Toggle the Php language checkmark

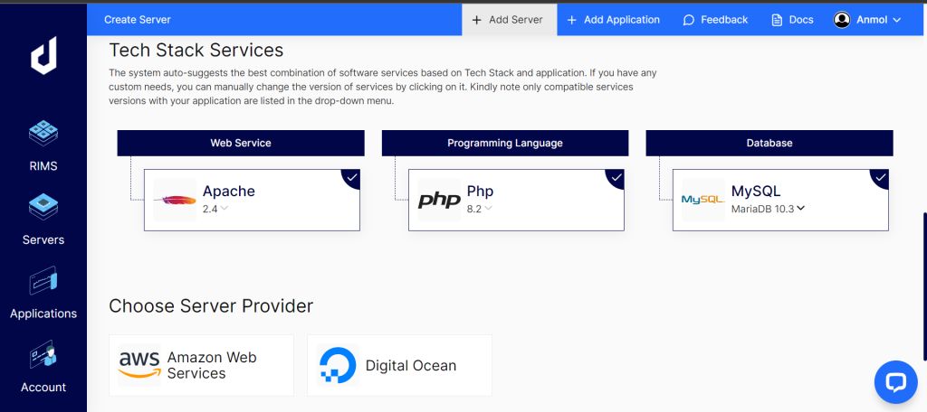(x=616, y=177)
